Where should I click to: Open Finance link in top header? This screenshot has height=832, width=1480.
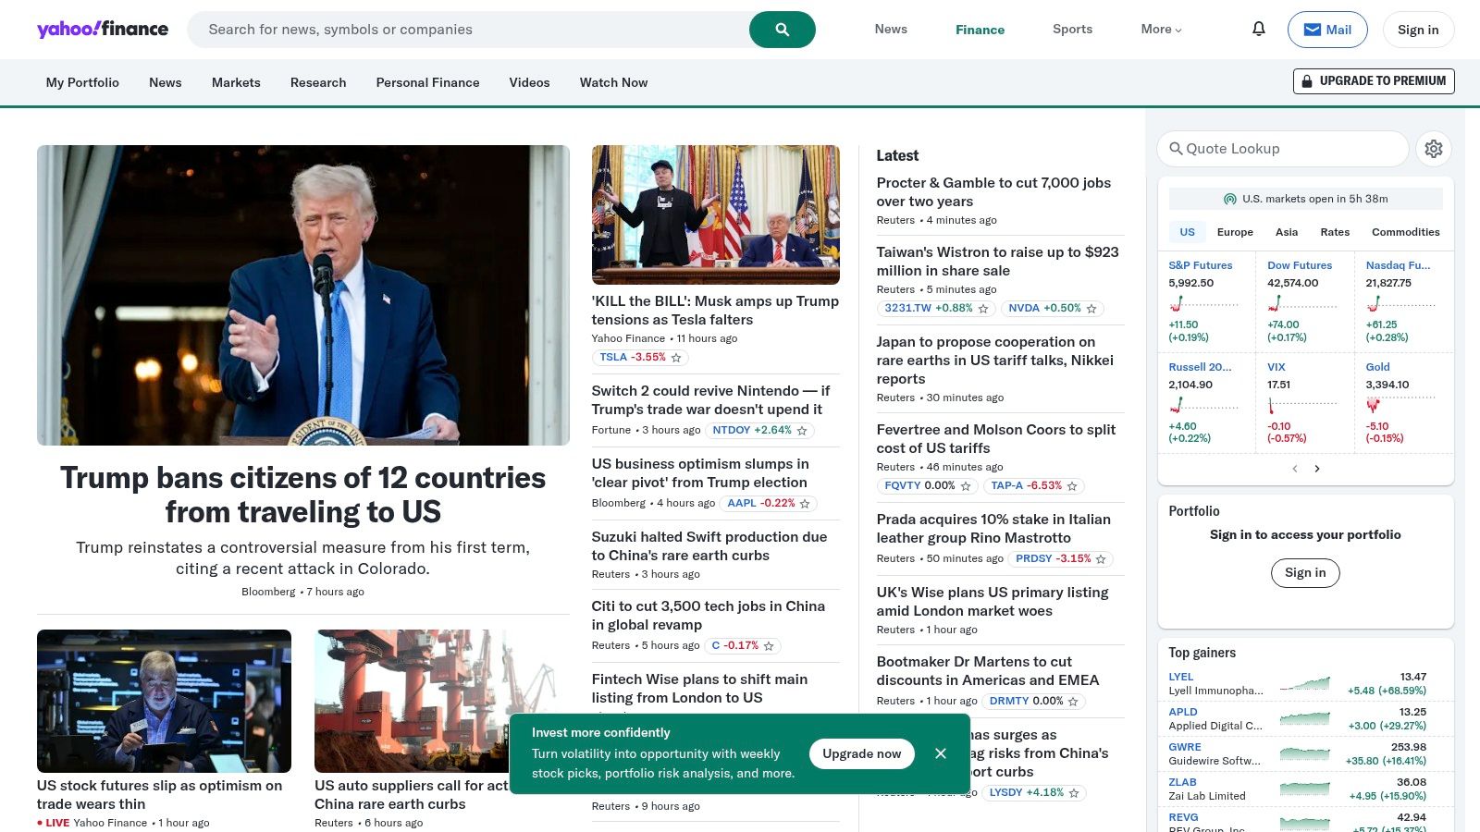click(980, 30)
